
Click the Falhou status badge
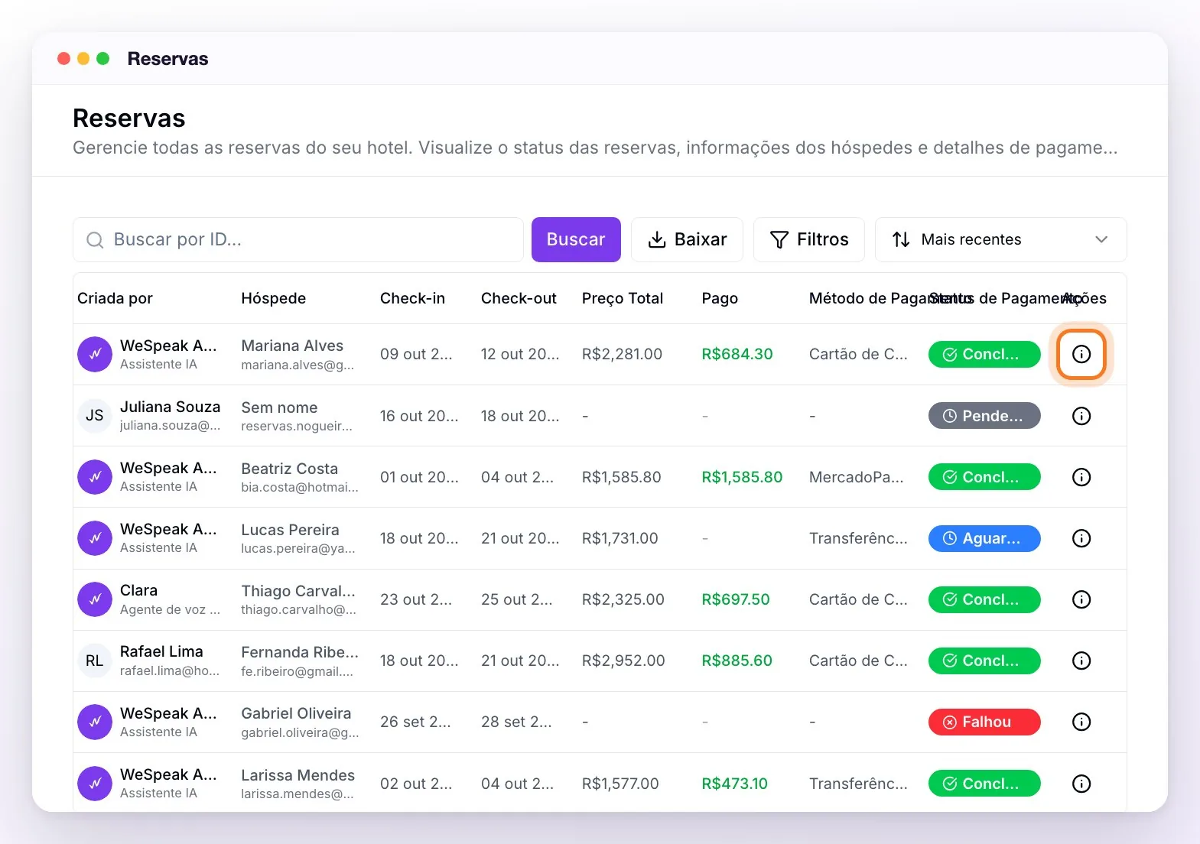click(x=984, y=722)
